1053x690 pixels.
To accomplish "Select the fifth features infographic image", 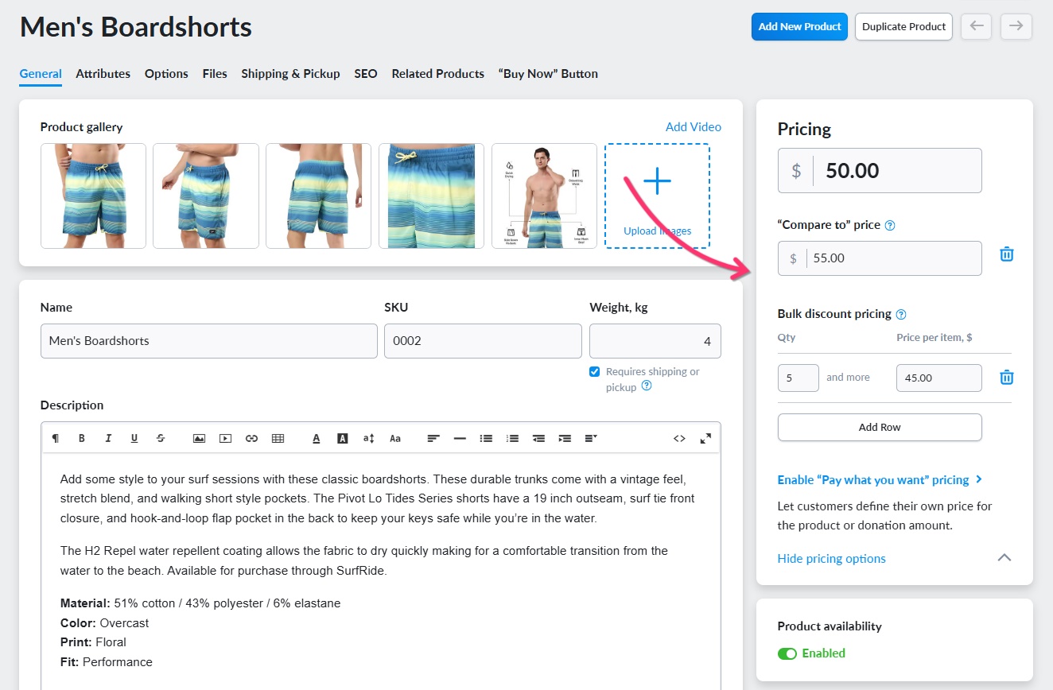I will 544,196.
